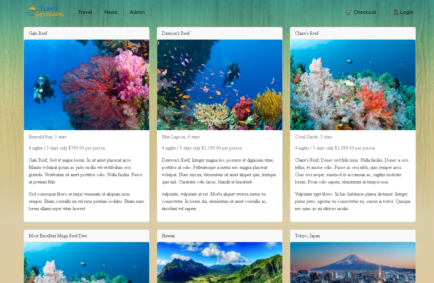
Task: Click the text Blue Lagoon, 4 stars
Action: [x=181, y=137]
